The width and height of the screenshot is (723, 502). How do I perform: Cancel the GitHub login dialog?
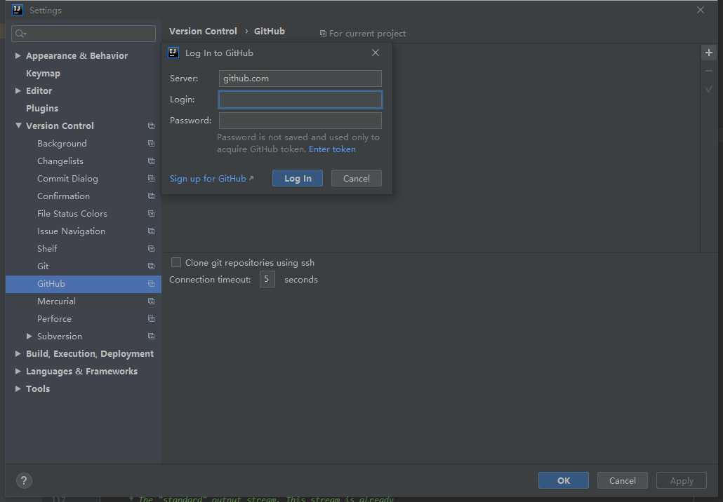click(x=357, y=178)
